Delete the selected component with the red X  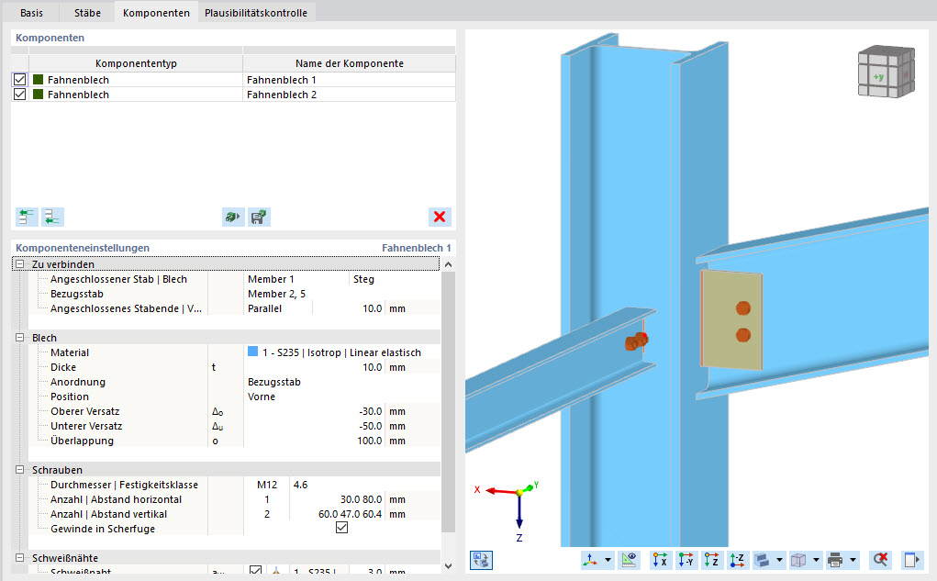click(440, 217)
